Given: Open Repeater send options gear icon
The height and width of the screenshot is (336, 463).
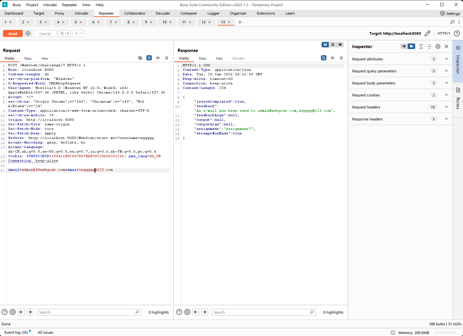Looking at the screenshot, I should 28,33.
